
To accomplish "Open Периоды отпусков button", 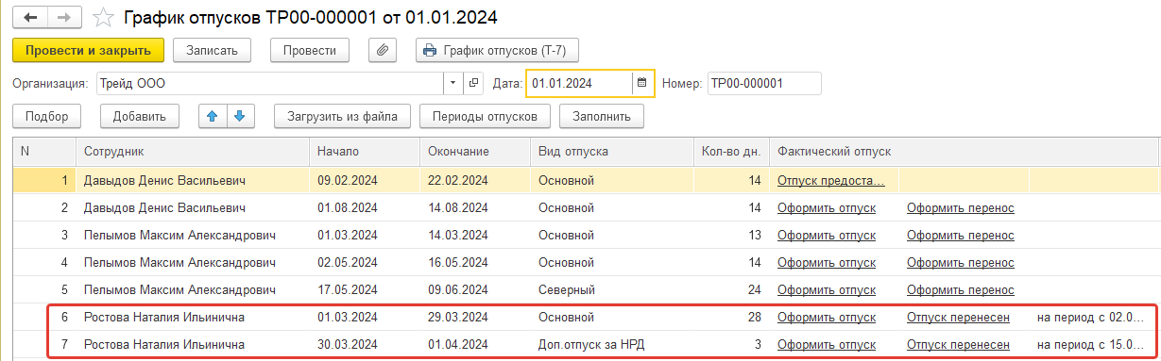I will tap(485, 116).
